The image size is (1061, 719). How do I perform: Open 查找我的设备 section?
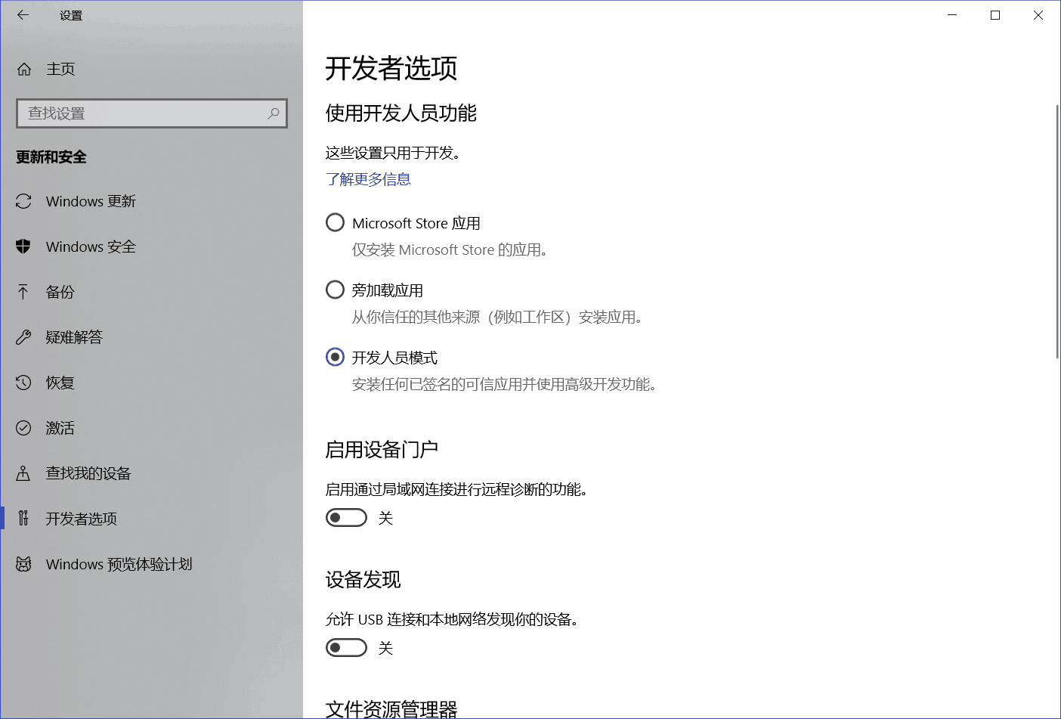point(151,473)
